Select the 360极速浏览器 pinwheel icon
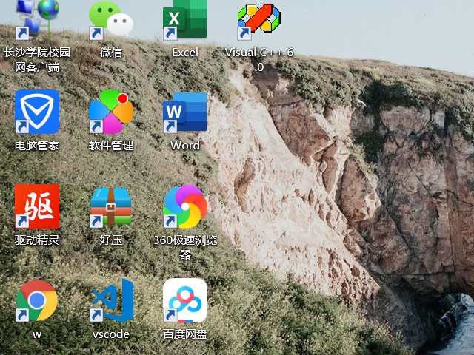The image size is (474, 355). tap(184, 206)
